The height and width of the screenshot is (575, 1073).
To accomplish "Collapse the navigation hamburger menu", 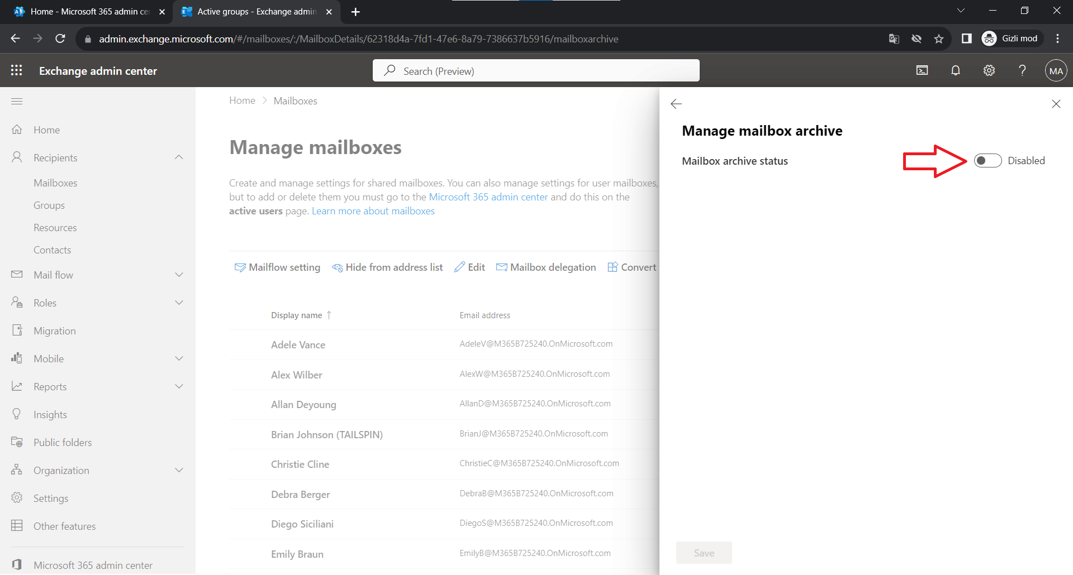I will coord(17,101).
